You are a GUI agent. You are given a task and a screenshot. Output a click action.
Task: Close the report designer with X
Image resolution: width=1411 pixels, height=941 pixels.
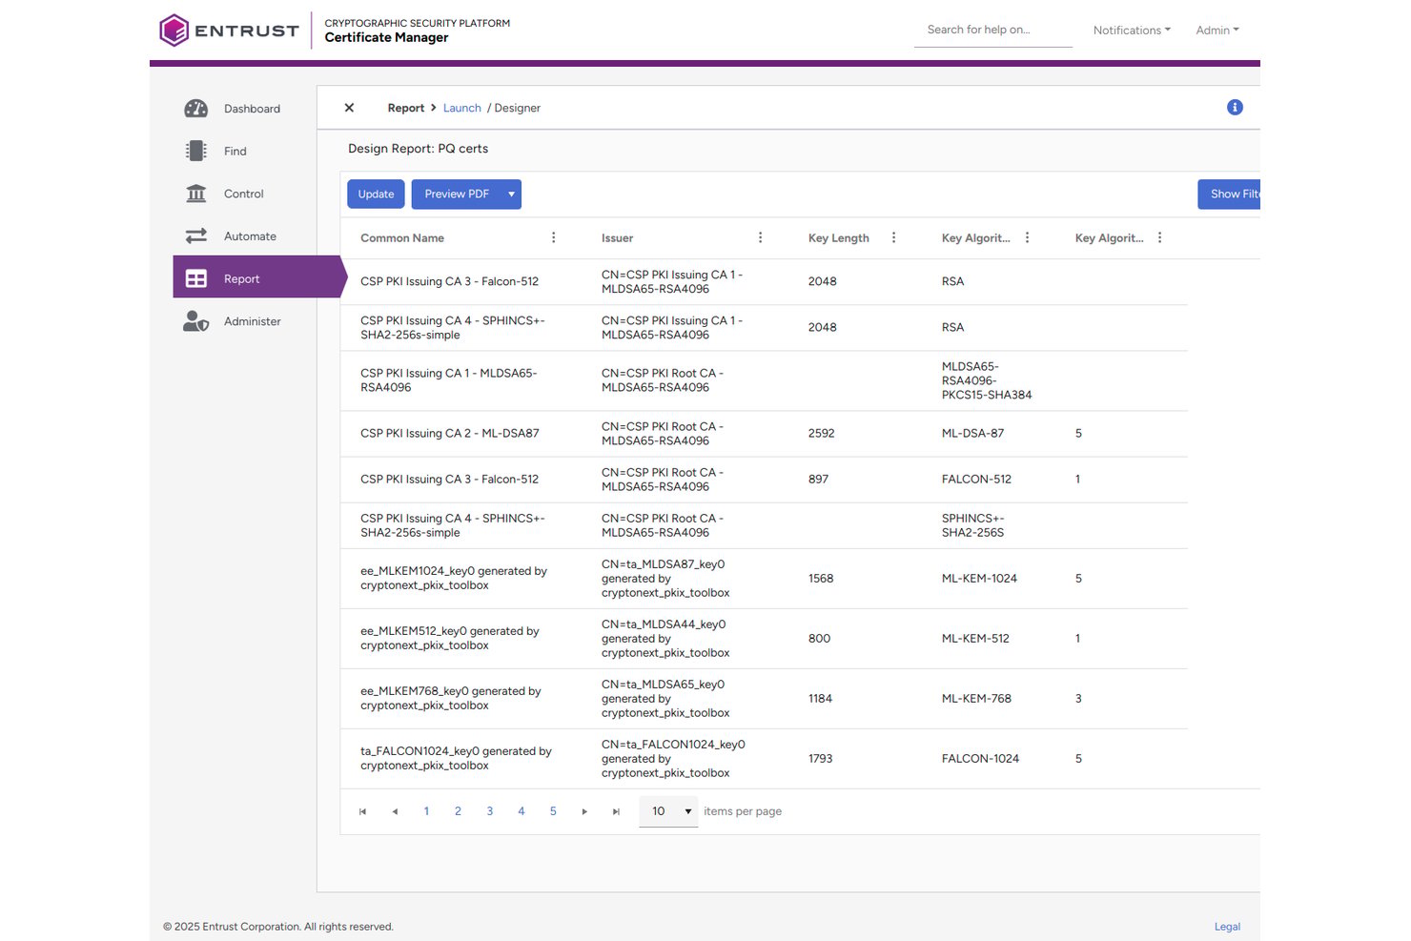coord(349,108)
